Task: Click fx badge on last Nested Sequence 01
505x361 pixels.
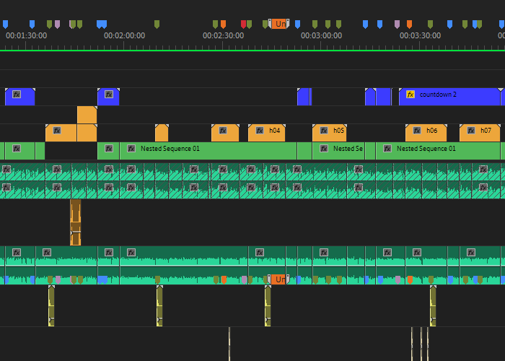Action: [x=387, y=149]
